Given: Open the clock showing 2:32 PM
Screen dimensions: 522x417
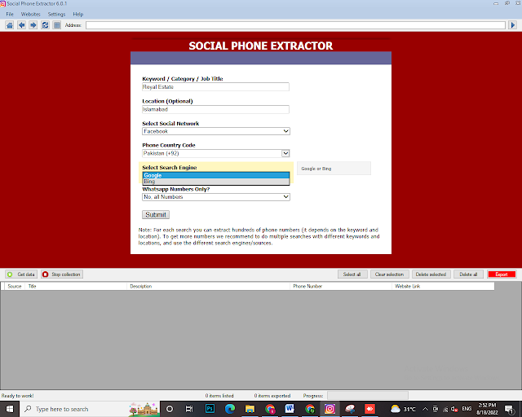Looking at the screenshot, I should tap(488, 409).
